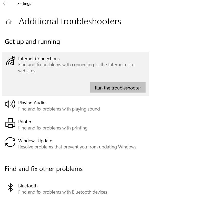The image size is (215, 201).
Task: Collapse the Internet Connections item title
Action: tap(39, 59)
